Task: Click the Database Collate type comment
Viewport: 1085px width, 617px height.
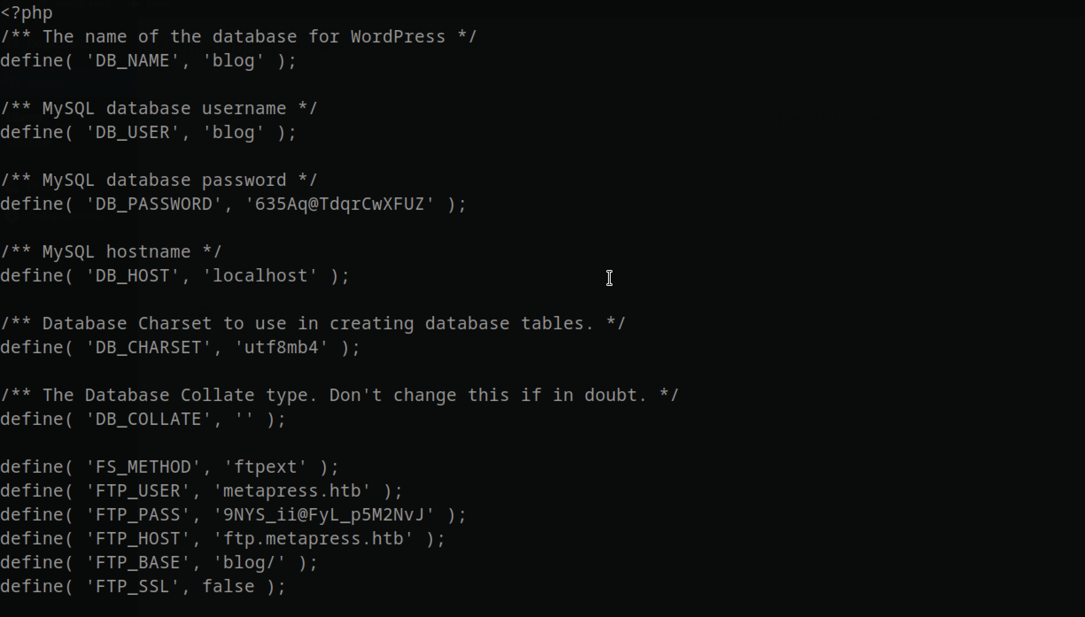Action: pyautogui.click(x=339, y=395)
